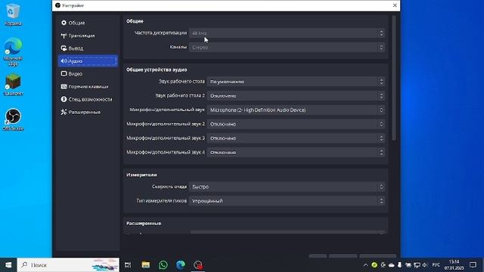The height and width of the screenshot is (272, 484).
Task: Open the Windows Start menu
Action: pos(8,265)
